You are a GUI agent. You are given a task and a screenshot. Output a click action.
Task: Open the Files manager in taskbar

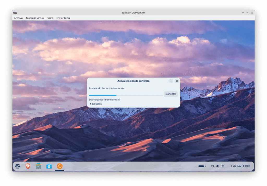coord(38,166)
